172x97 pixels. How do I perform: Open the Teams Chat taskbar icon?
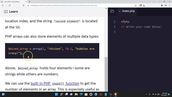pyautogui.click(x=71, y=94)
